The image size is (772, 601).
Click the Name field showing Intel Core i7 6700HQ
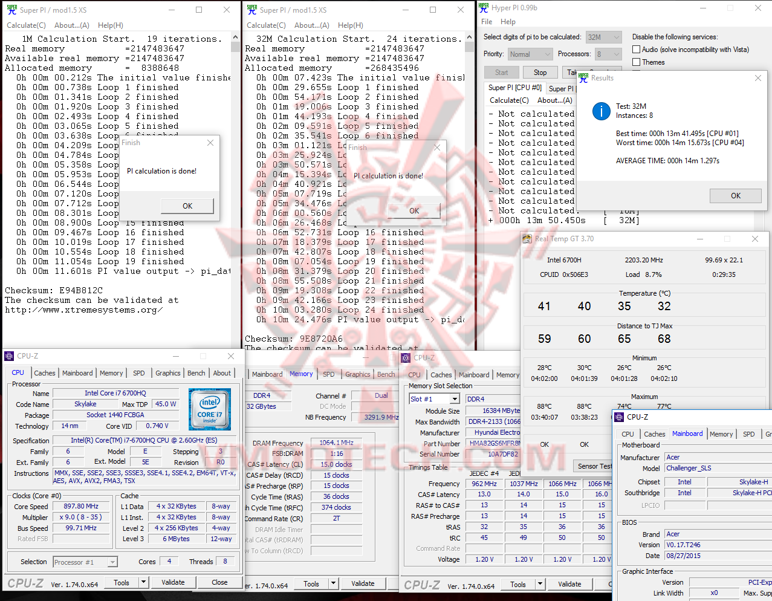[115, 393]
